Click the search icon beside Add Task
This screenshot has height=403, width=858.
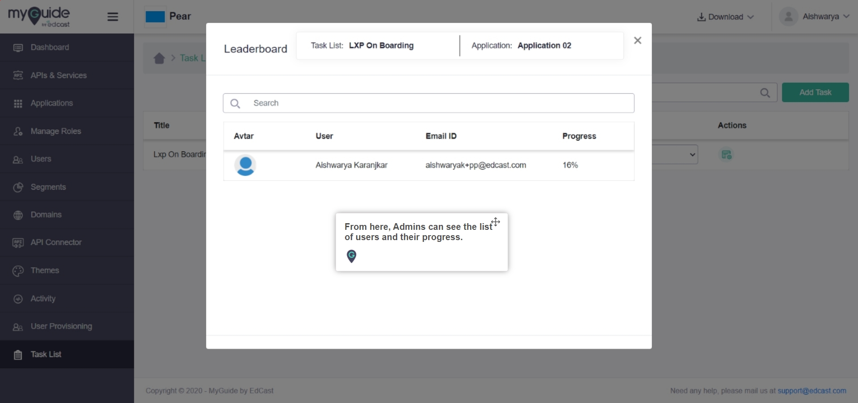click(765, 93)
